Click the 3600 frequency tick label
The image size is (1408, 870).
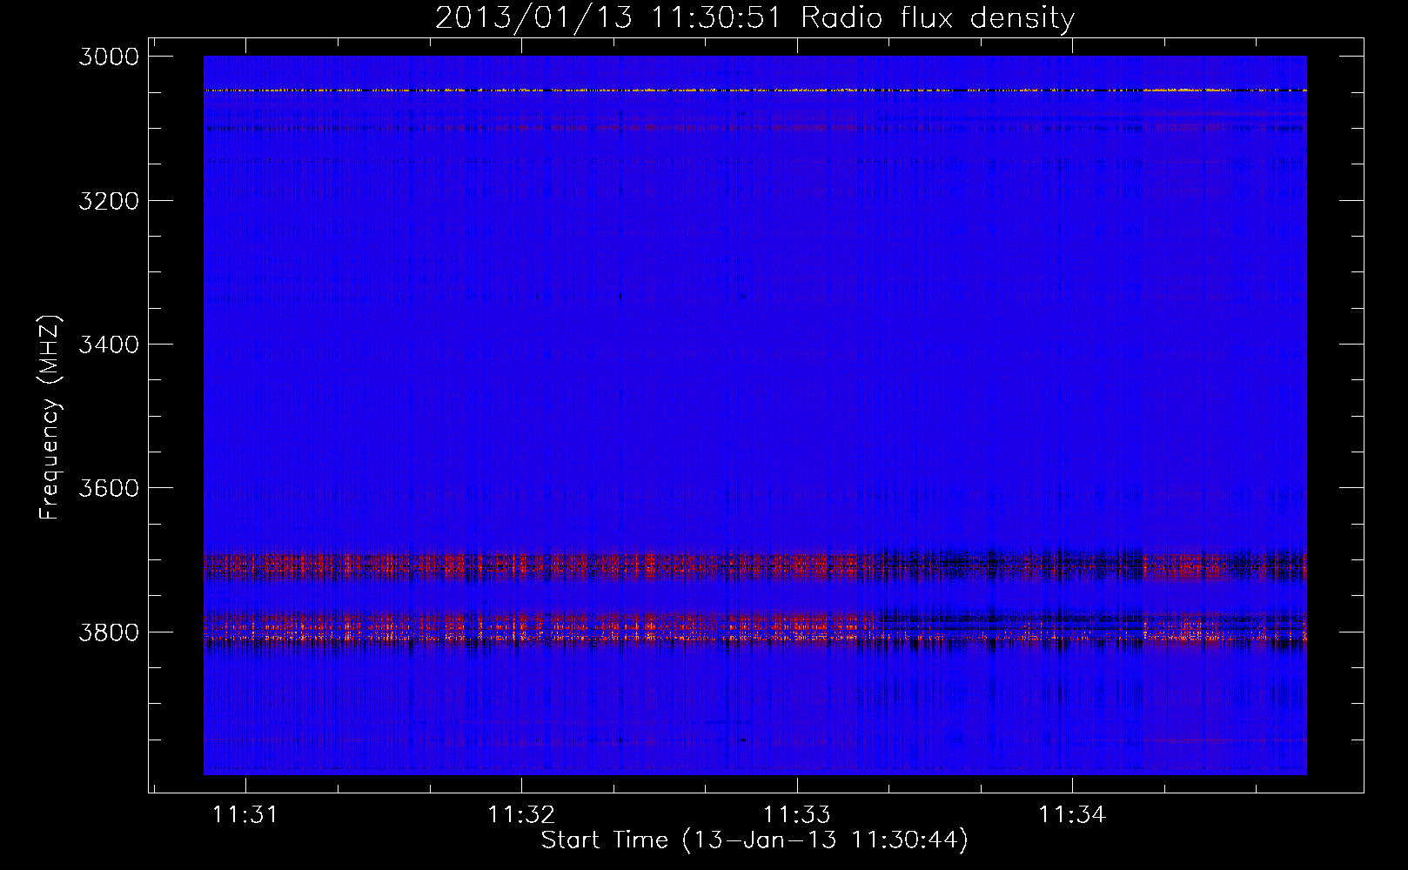[x=109, y=488]
